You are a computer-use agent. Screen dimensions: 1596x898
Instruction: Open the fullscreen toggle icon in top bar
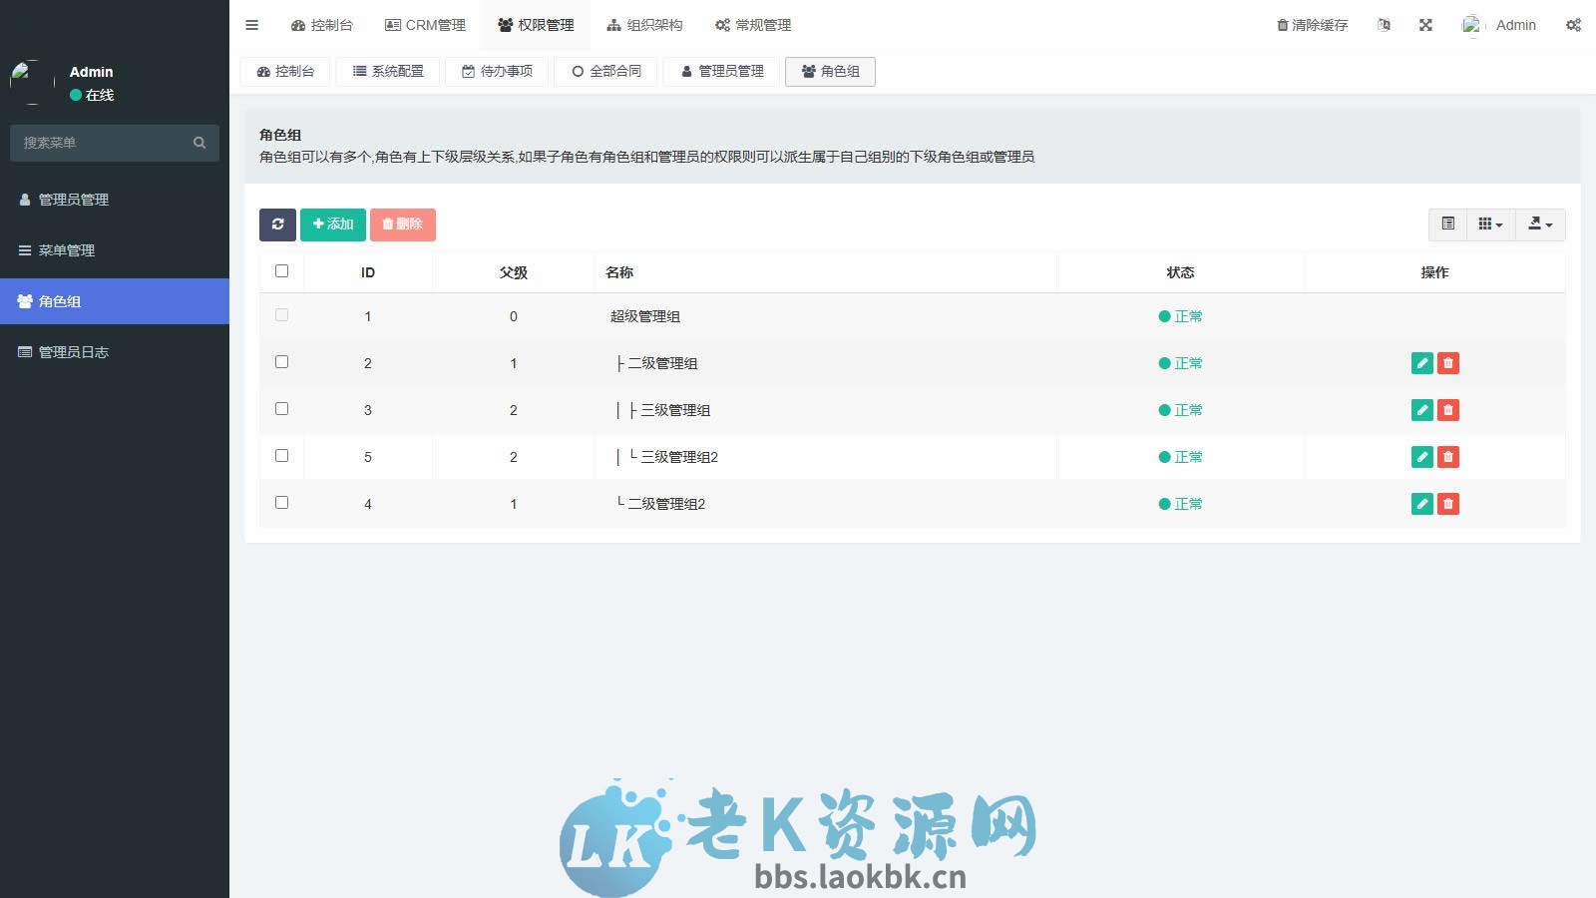tap(1426, 24)
